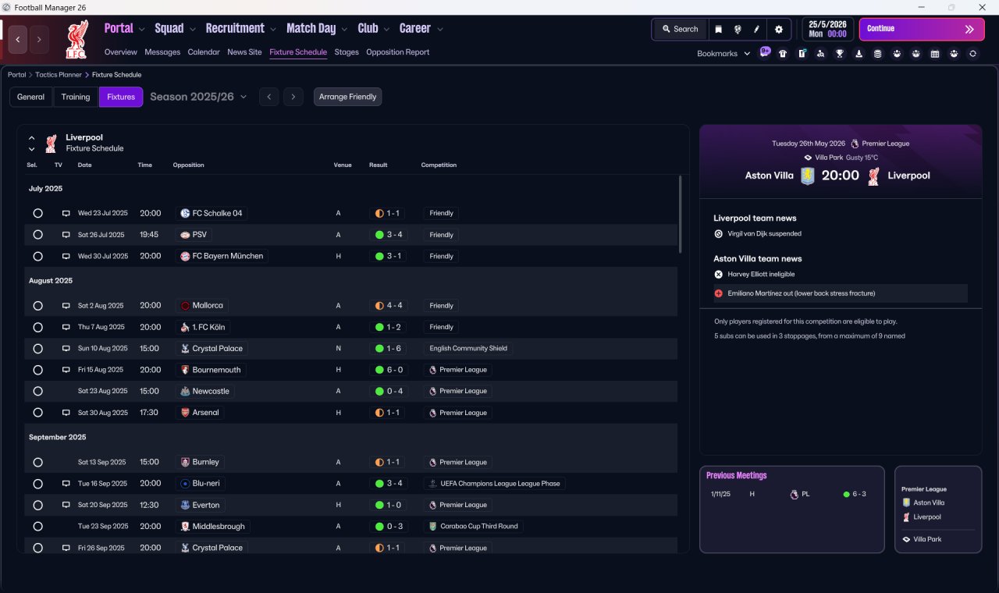Open the Bookmarks dropdown
The image size is (999, 593).
(723, 54)
